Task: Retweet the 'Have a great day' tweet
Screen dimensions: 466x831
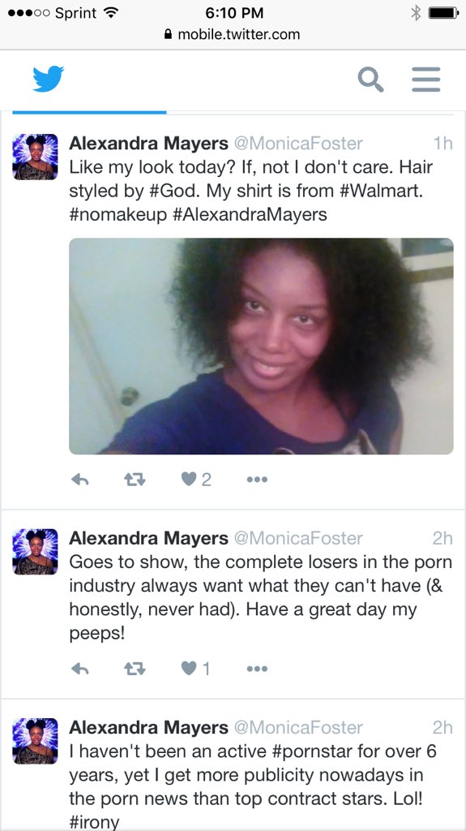Action: [135, 669]
